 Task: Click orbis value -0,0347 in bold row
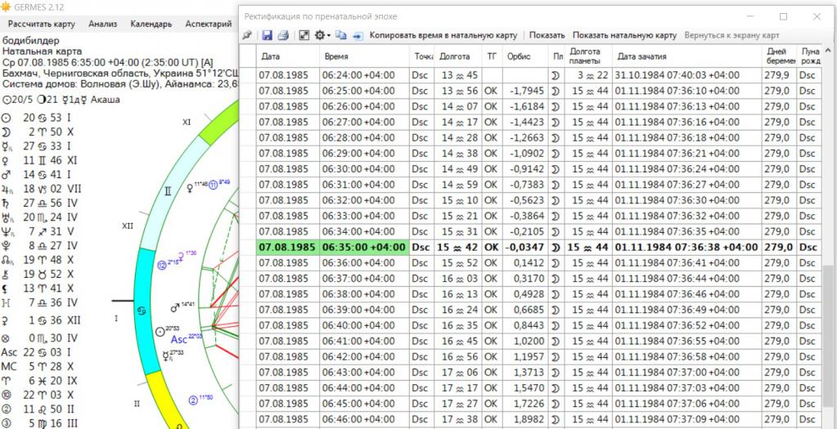526,248
